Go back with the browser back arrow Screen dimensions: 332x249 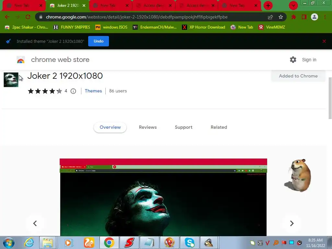click(7, 17)
